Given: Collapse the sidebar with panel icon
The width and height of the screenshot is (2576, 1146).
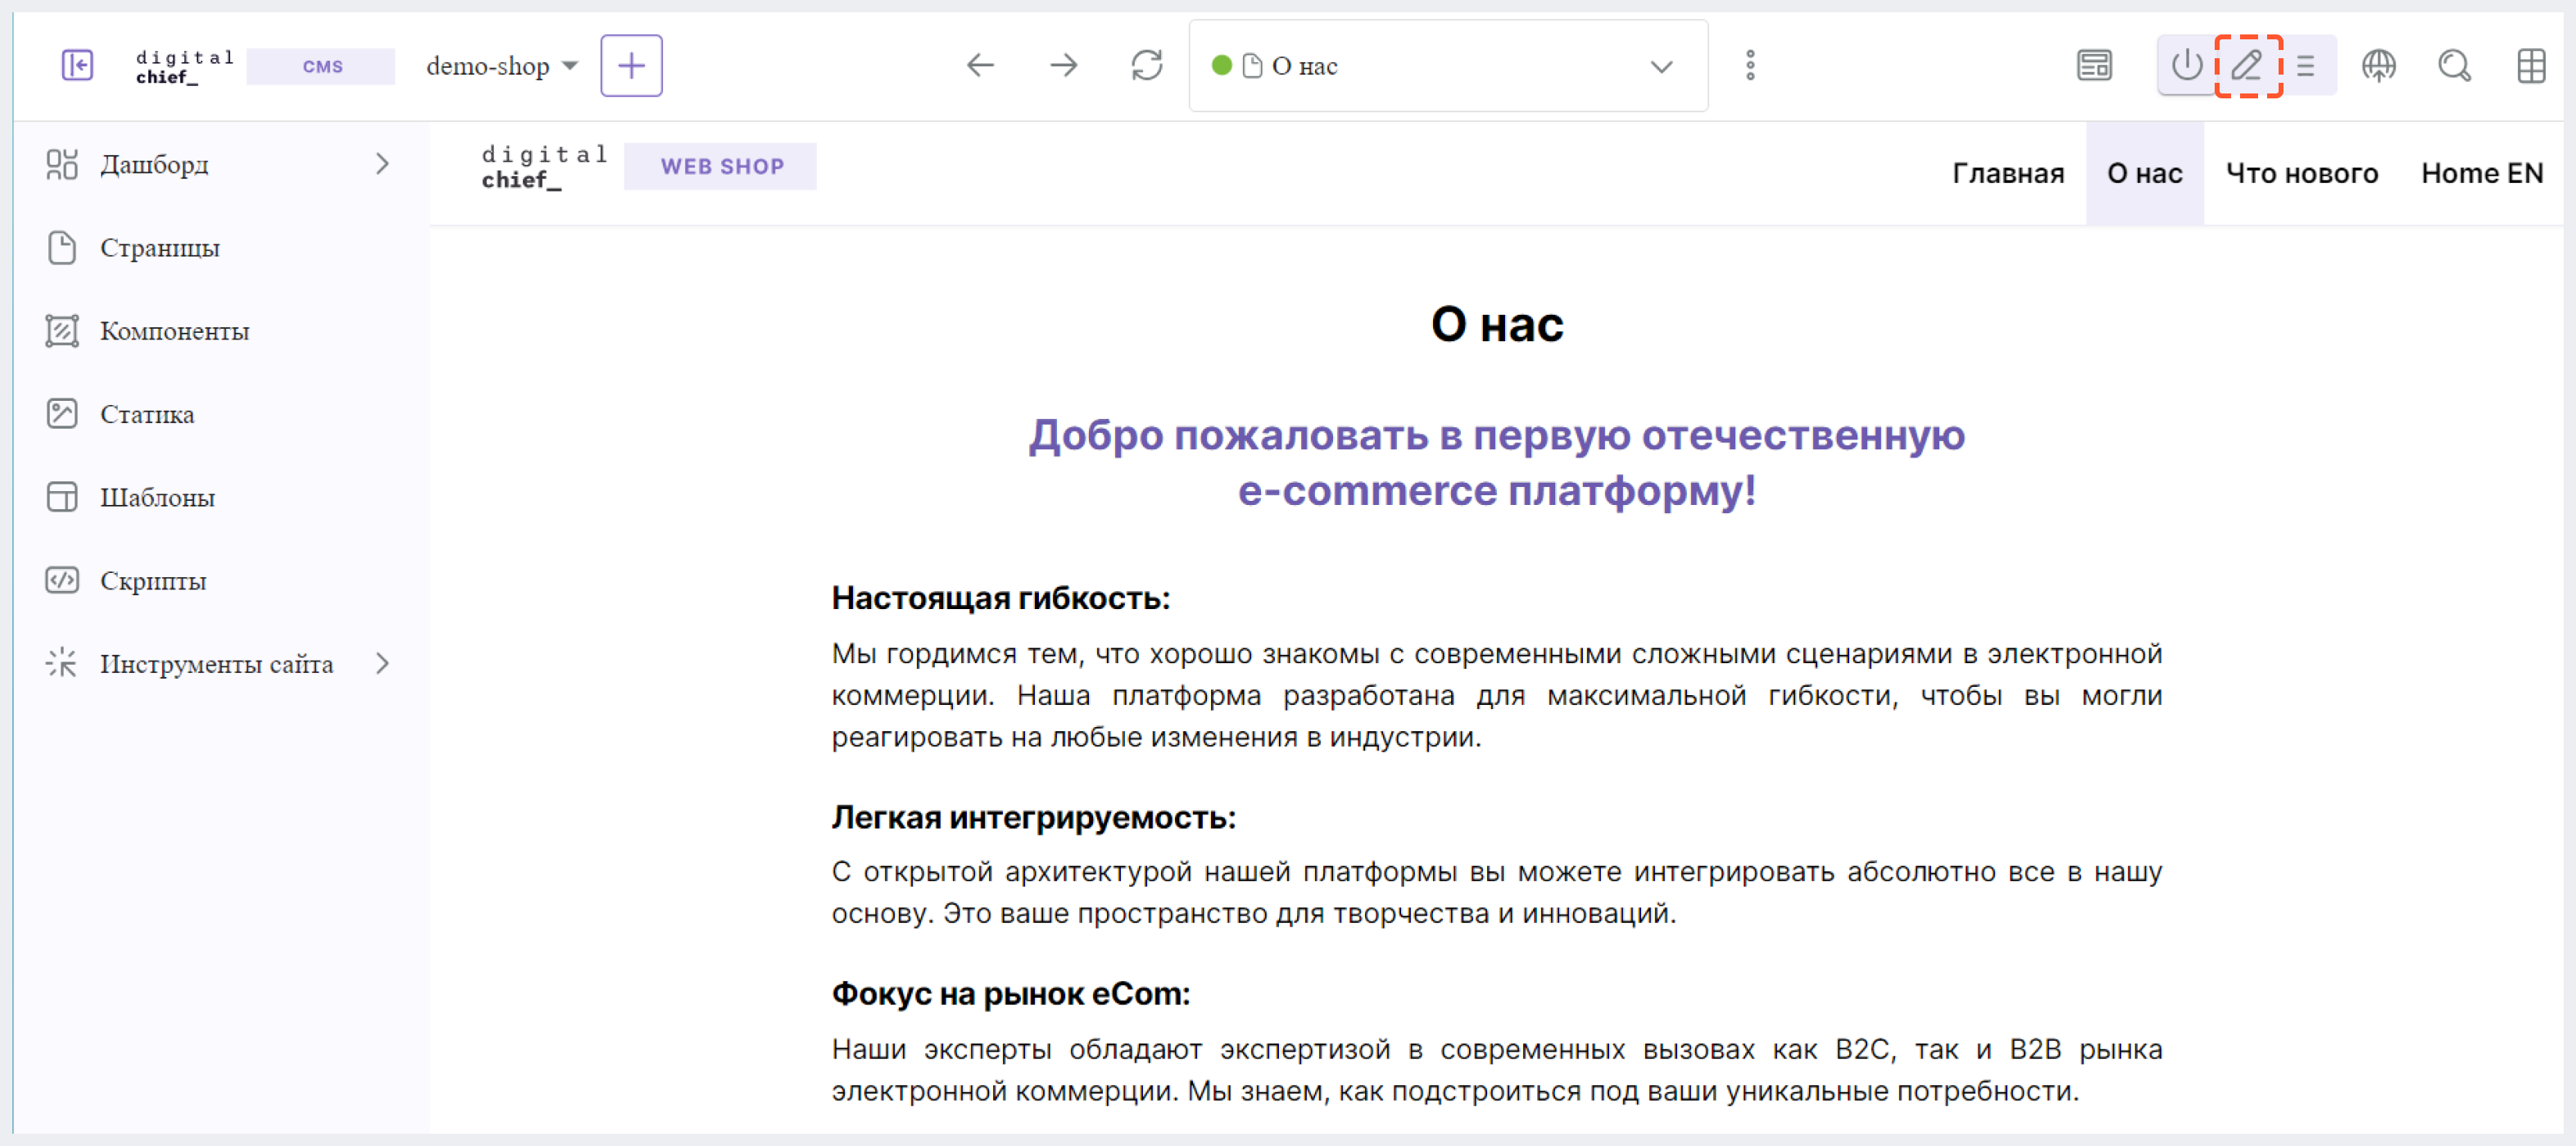Looking at the screenshot, I should pos(77,65).
